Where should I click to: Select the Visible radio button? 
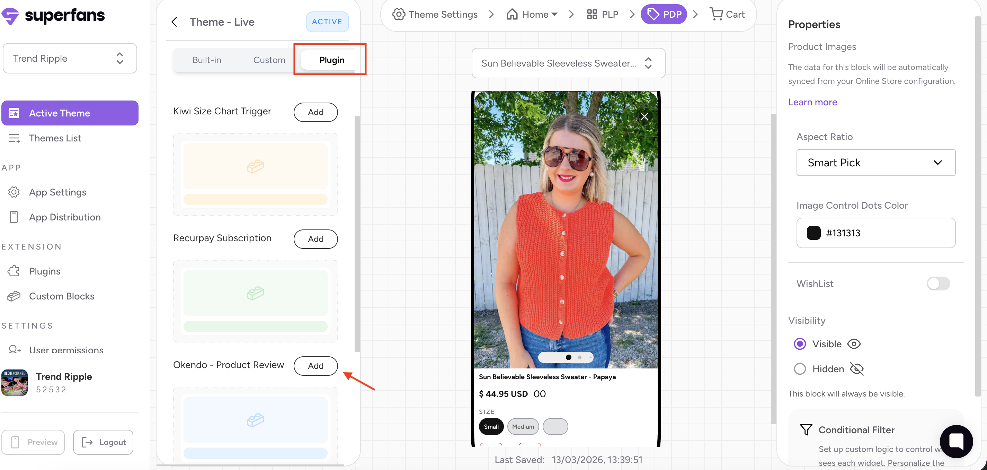[800, 344]
